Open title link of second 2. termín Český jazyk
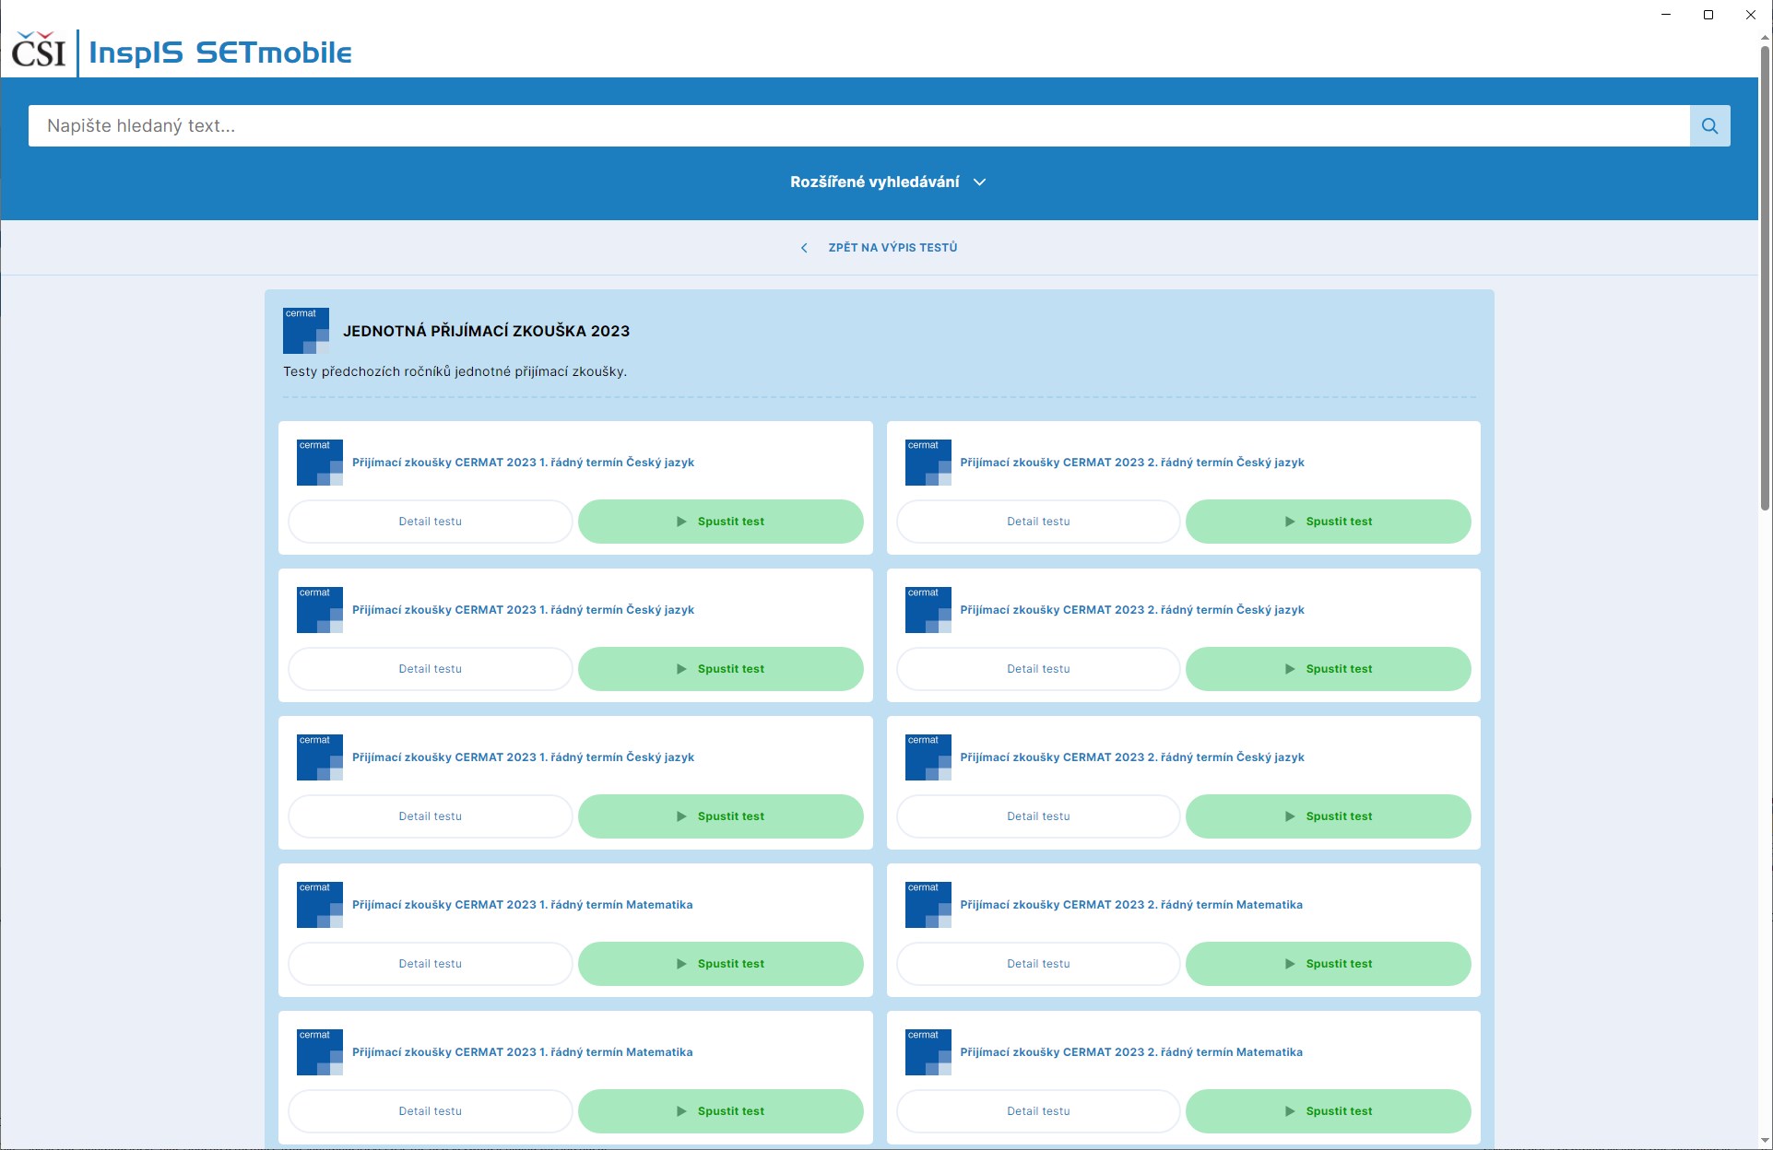This screenshot has height=1150, width=1773. point(1131,610)
